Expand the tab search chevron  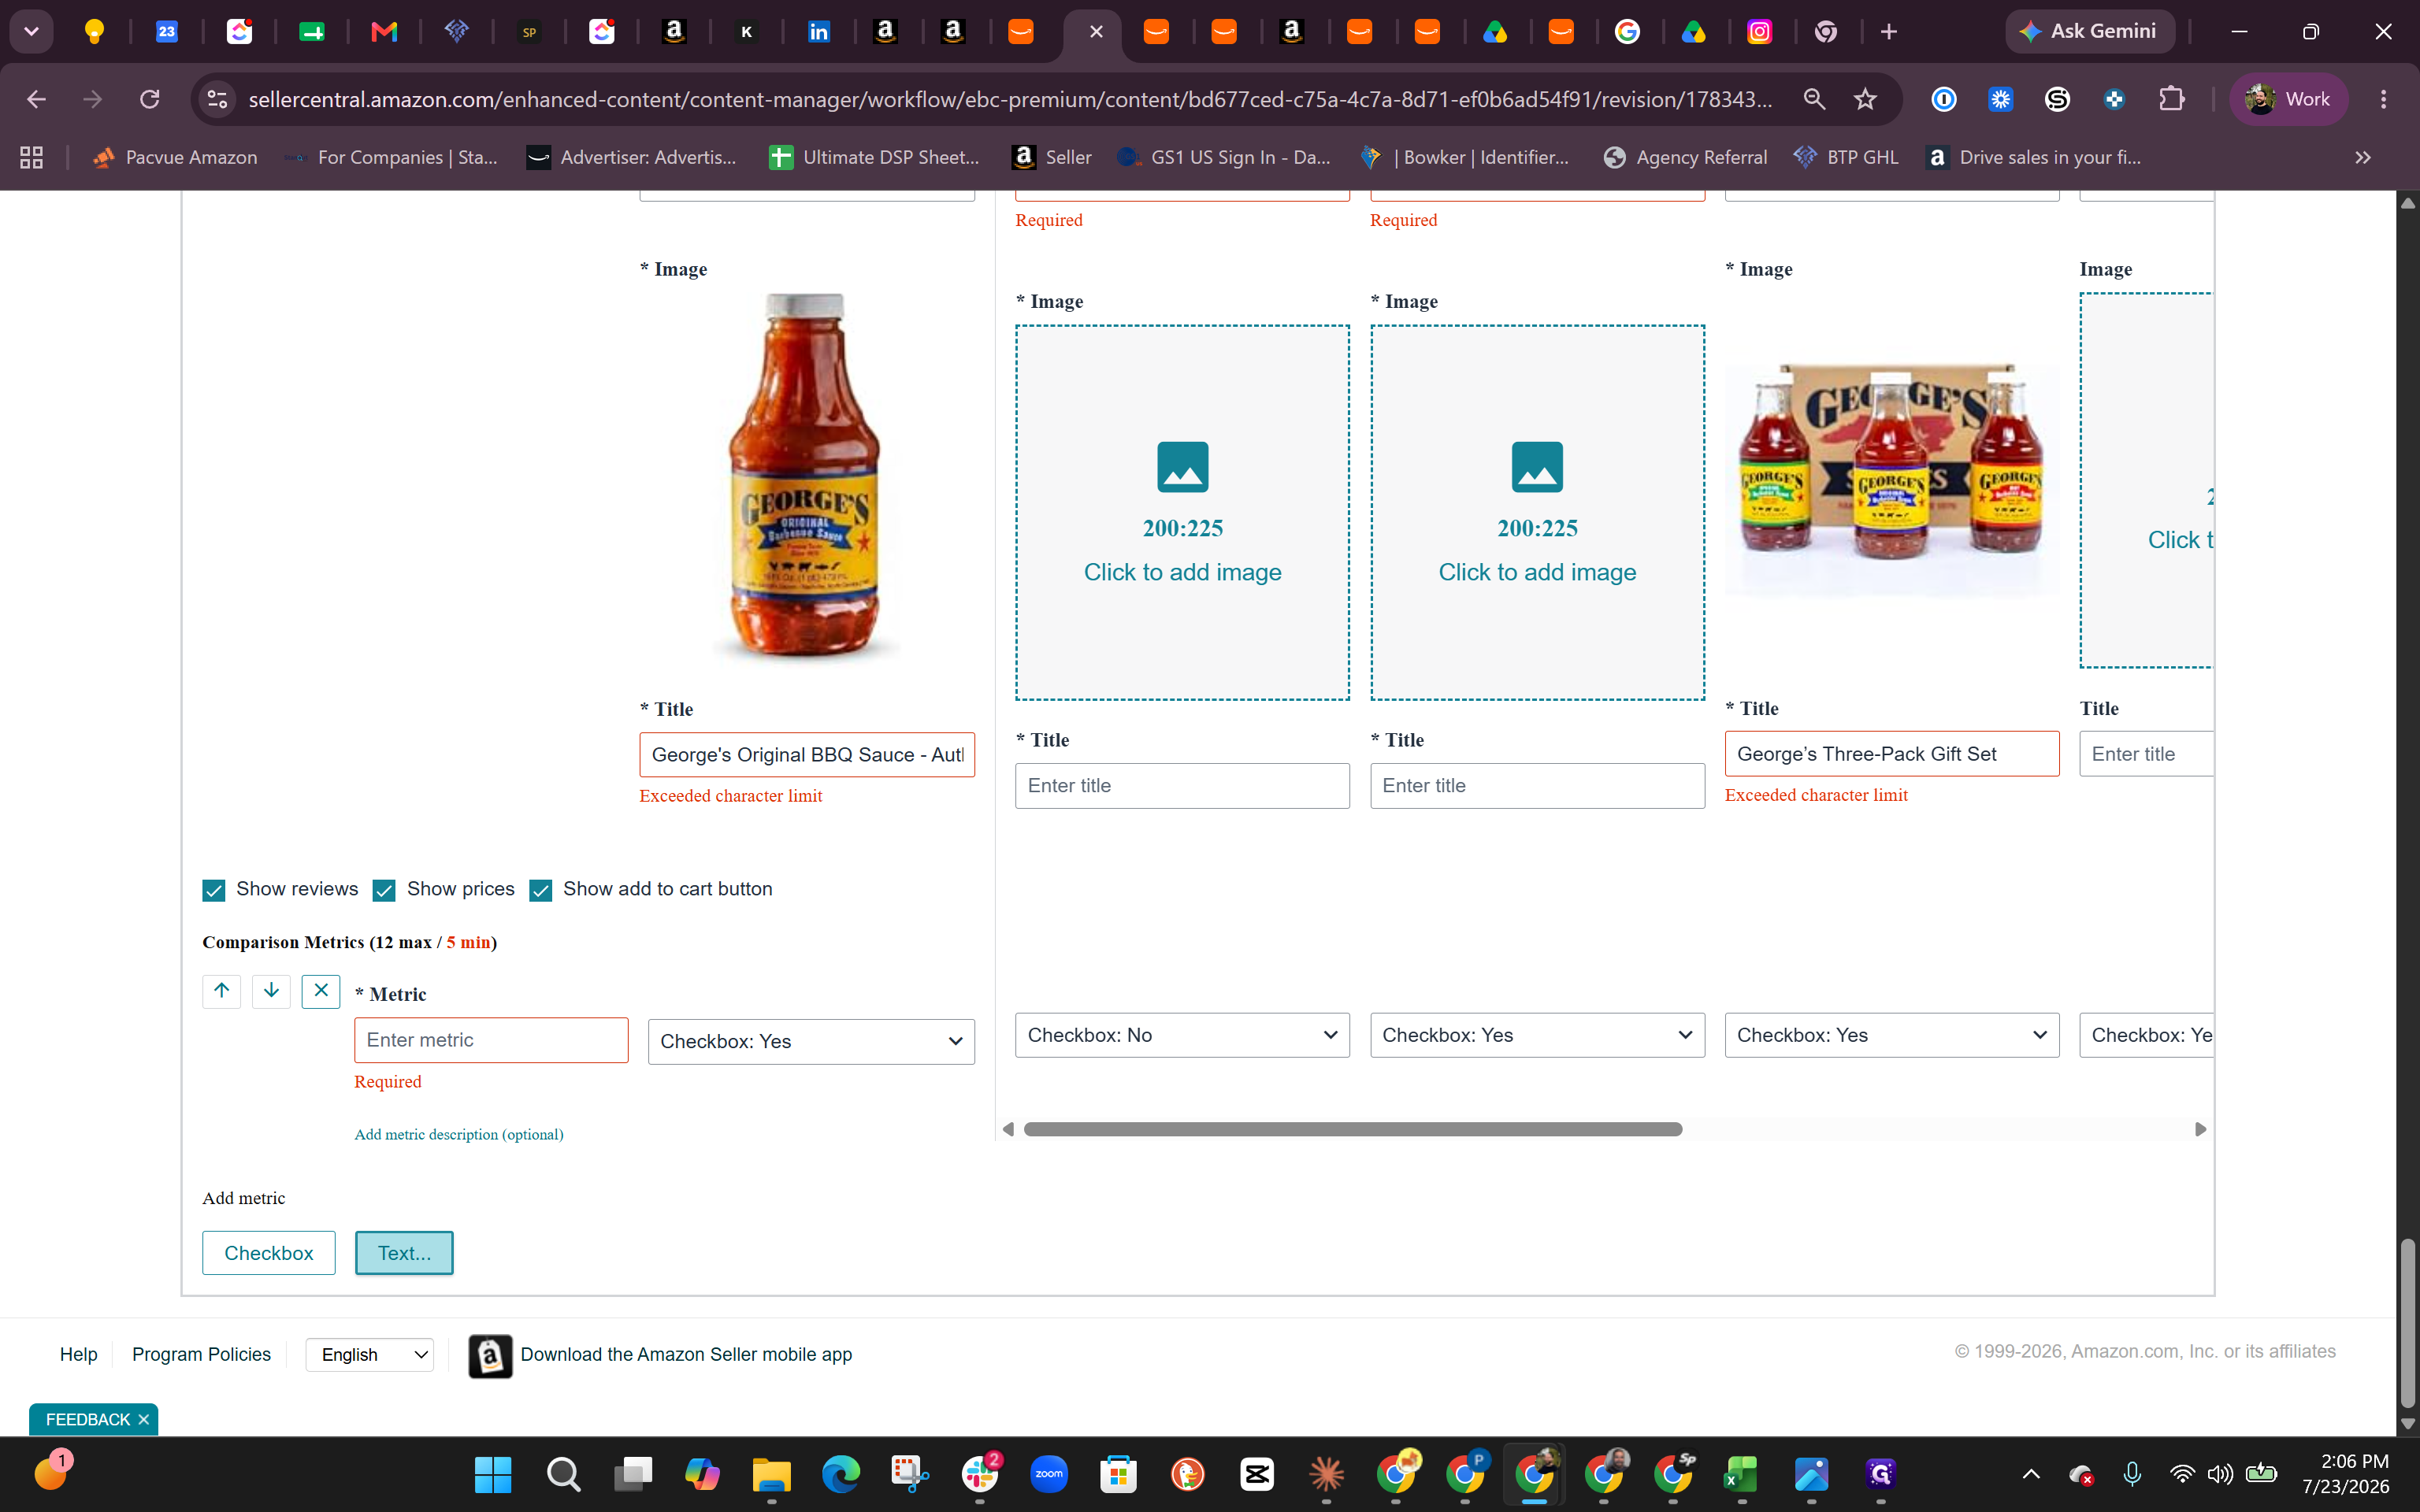coord(31,31)
